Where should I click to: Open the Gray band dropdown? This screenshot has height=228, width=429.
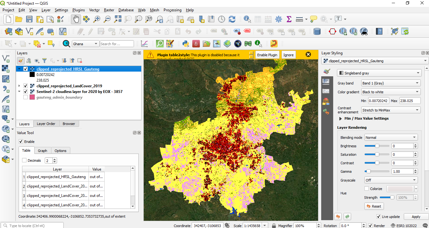[x=391, y=83]
